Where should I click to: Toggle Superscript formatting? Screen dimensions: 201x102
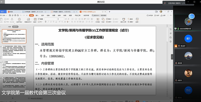click(x=60, y=22)
